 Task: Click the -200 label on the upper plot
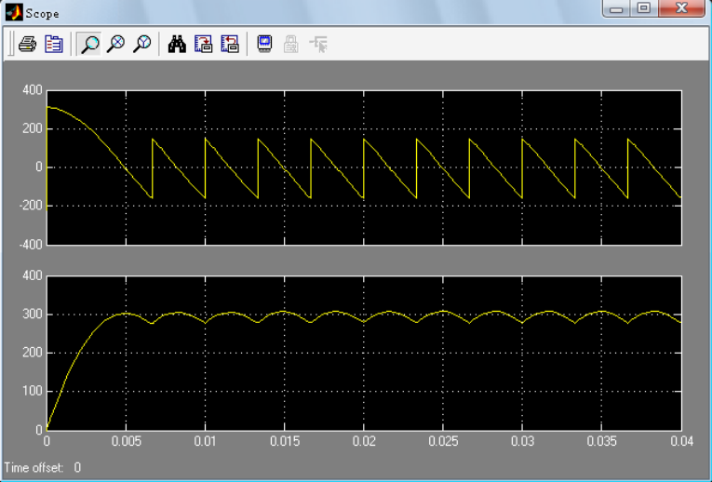coord(31,206)
